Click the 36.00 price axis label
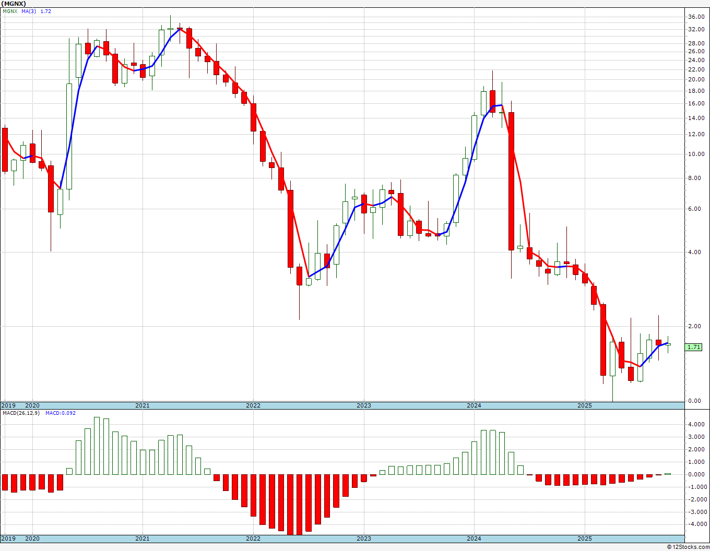Image resolution: width=710 pixels, height=551 pixels. (x=696, y=17)
